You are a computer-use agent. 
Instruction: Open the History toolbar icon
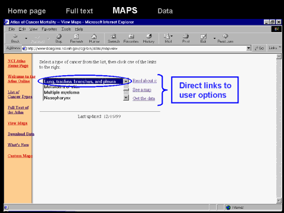pyautogui.click(x=149, y=38)
